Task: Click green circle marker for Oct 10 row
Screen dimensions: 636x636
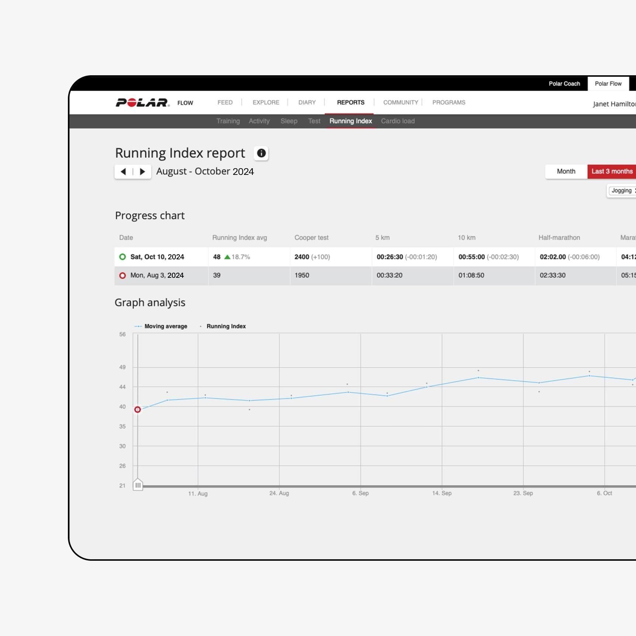Action: [122, 257]
